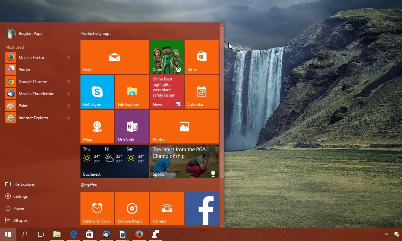The height and width of the screenshot is (241, 402).
Task: Open the Bucharest weather tile
Action: tap(115, 162)
